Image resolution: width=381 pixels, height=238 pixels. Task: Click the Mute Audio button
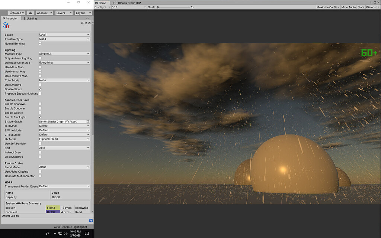[348, 7]
